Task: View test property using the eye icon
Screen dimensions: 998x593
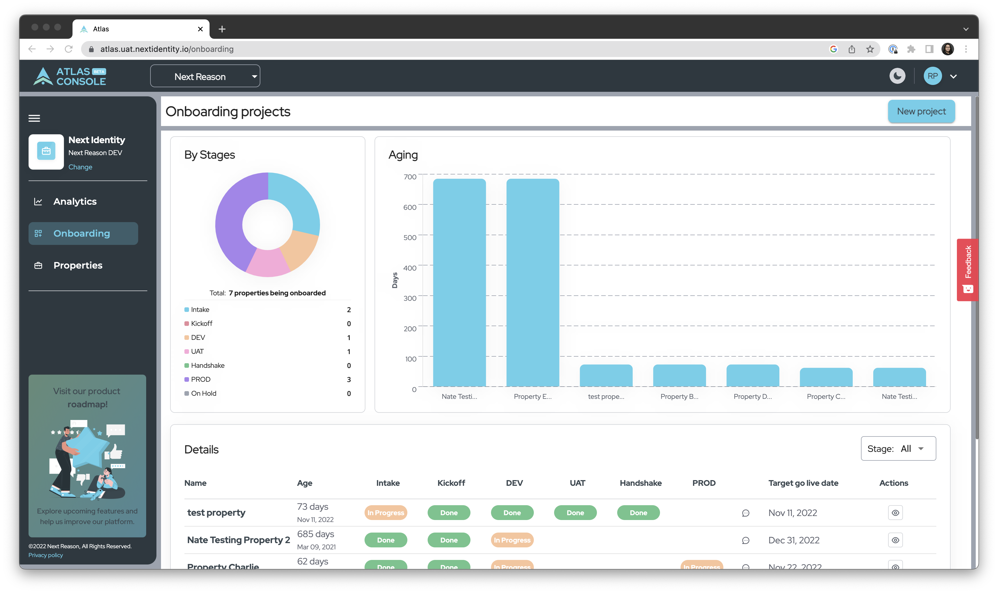Action: 895,513
